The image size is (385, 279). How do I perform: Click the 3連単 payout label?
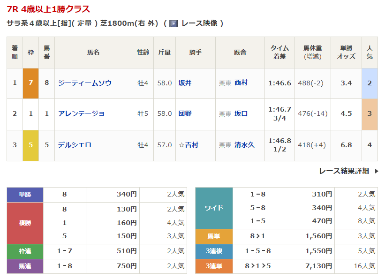[214, 266]
